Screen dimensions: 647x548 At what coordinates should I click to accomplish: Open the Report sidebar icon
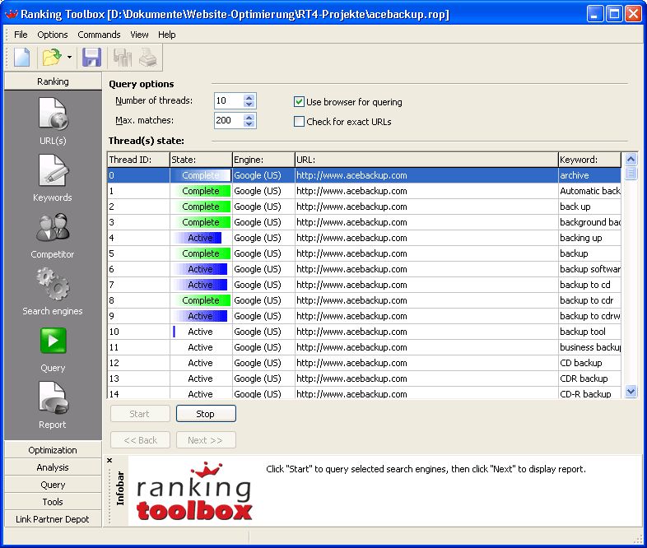[x=53, y=398]
